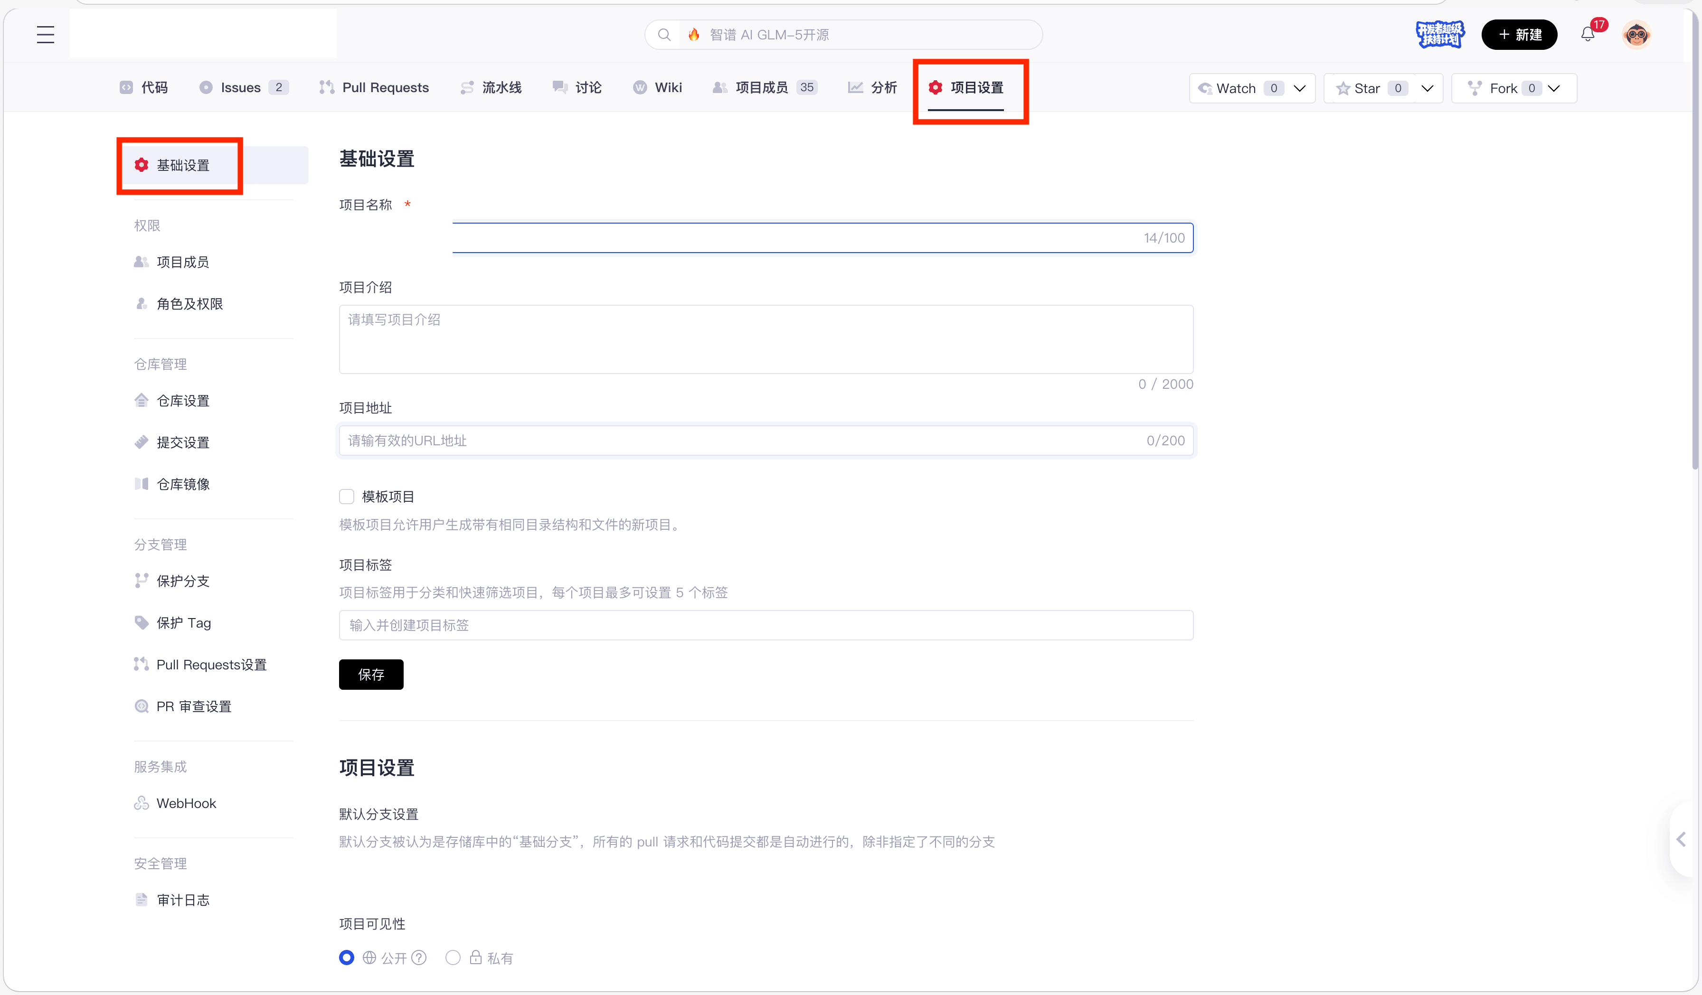Screen dimensions: 1702x995
Task: Click the 新建 button
Action: tap(1519, 35)
